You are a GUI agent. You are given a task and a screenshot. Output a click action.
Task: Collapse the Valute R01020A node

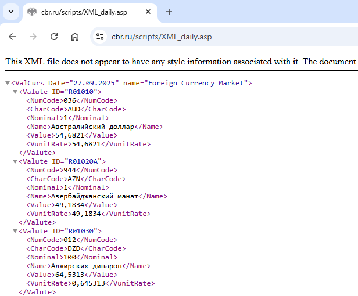[15, 161]
